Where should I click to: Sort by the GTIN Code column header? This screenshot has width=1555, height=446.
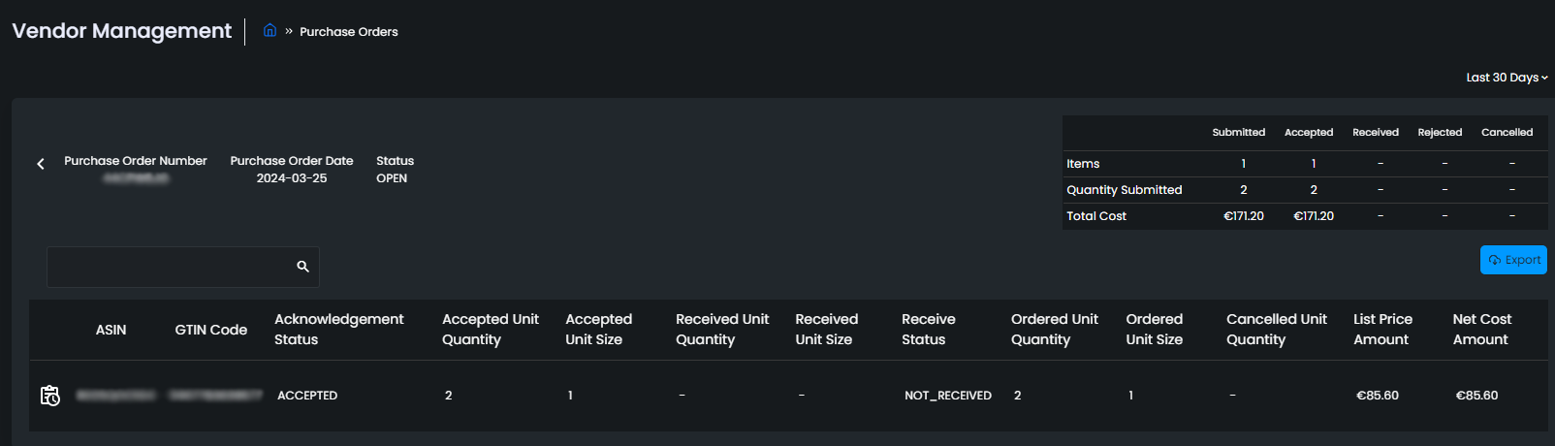tap(210, 330)
